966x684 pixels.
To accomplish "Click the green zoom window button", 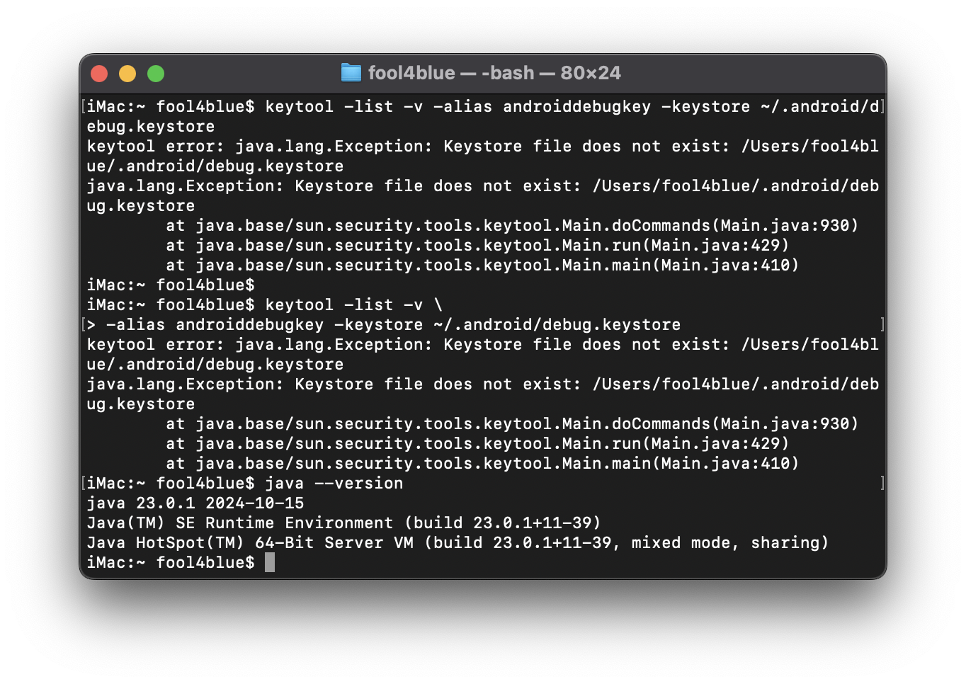I will pyautogui.click(x=156, y=74).
